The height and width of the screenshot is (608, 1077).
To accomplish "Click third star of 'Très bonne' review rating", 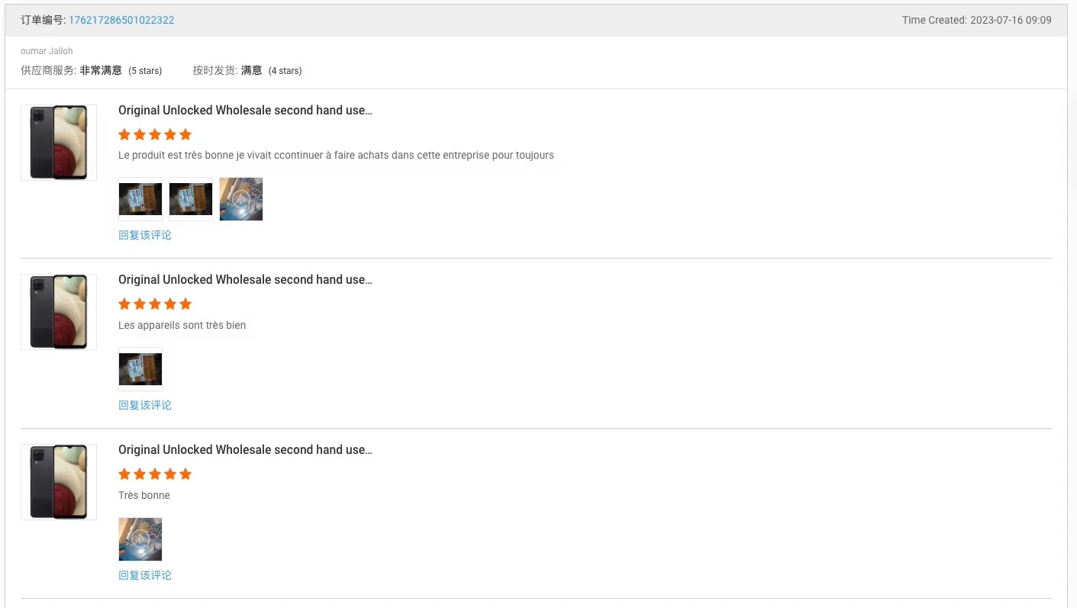I will tap(155, 474).
